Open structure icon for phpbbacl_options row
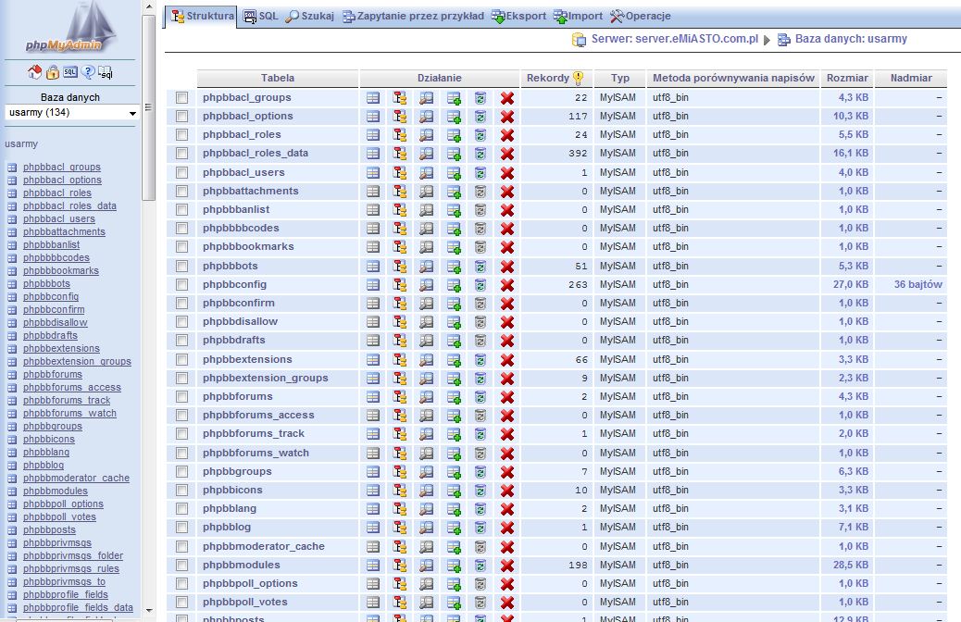Viewport: 961px width, 622px height. tap(400, 116)
